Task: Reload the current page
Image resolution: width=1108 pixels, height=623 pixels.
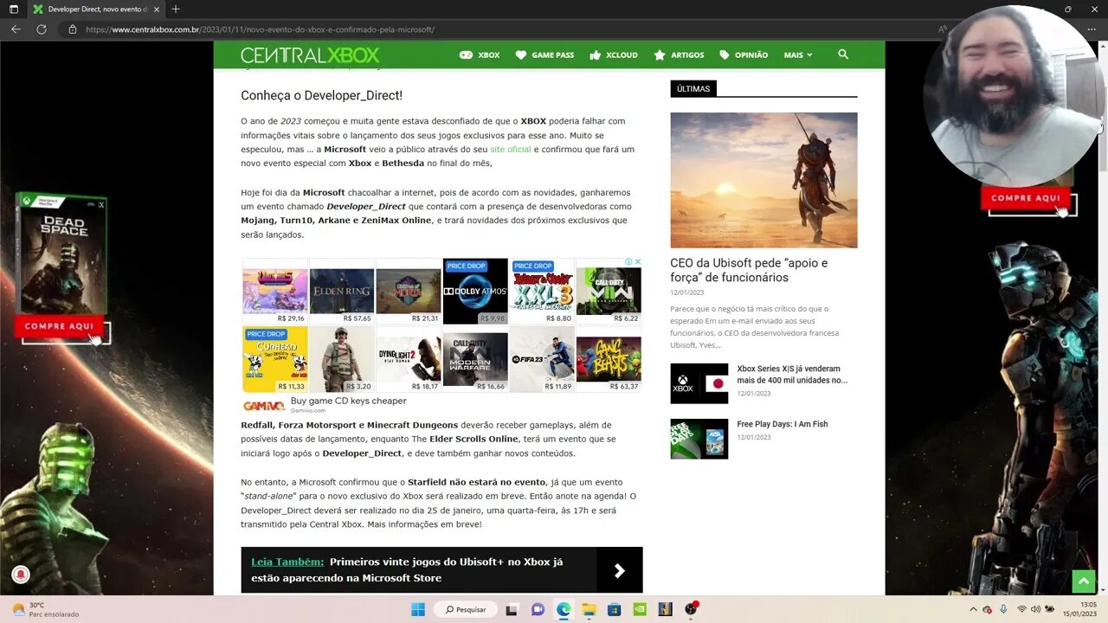Action: 41,29
